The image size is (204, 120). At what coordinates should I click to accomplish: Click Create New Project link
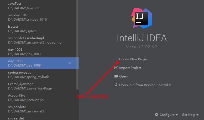134,59
